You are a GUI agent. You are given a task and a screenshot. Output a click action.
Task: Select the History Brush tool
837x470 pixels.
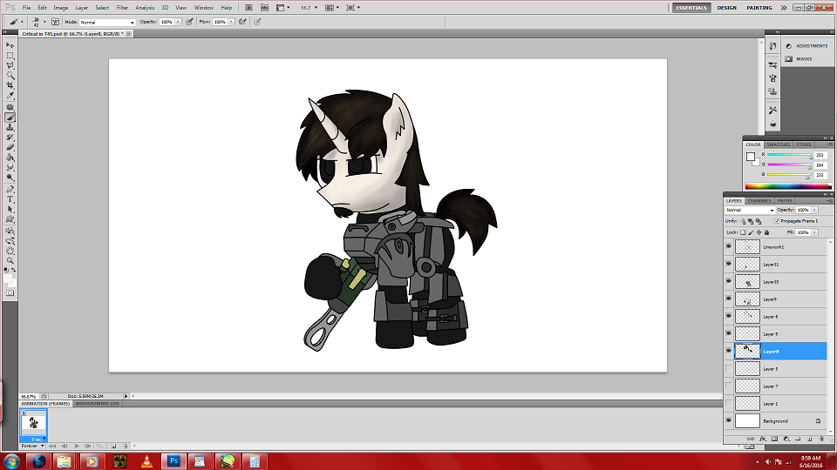tap(10, 138)
